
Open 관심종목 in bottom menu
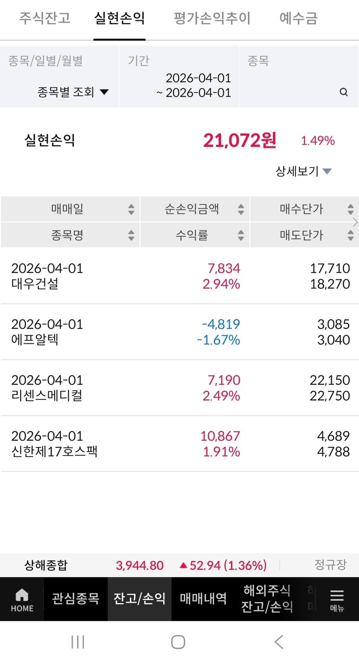coord(76,599)
